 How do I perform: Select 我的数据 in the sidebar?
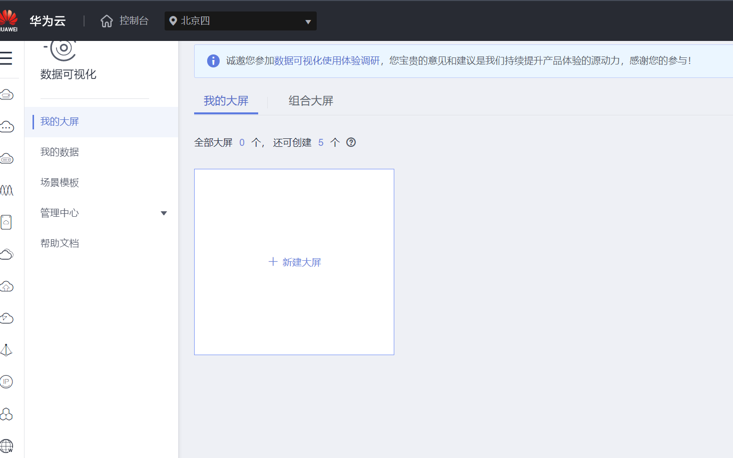coord(101,152)
